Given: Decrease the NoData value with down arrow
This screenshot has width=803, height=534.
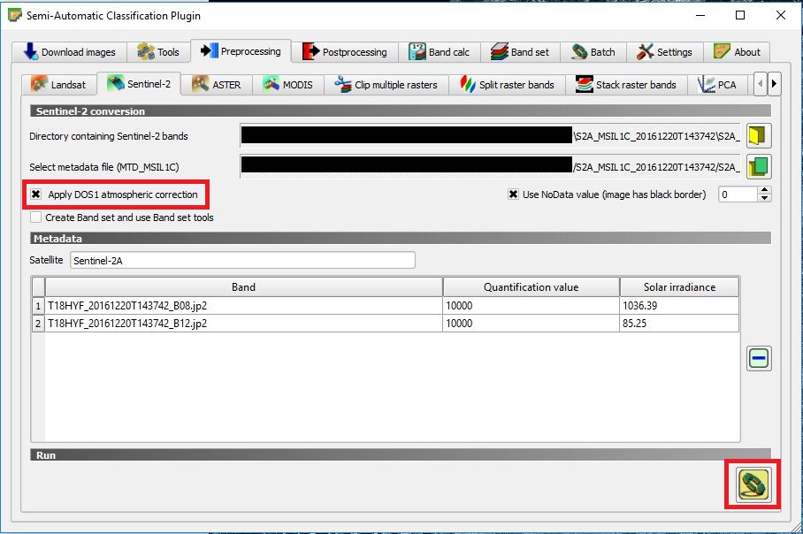Looking at the screenshot, I should (x=765, y=199).
